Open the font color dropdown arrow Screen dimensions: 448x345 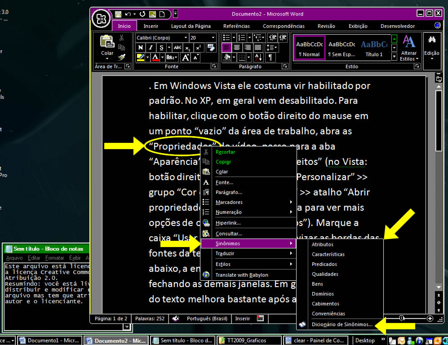(x=162, y=57)
